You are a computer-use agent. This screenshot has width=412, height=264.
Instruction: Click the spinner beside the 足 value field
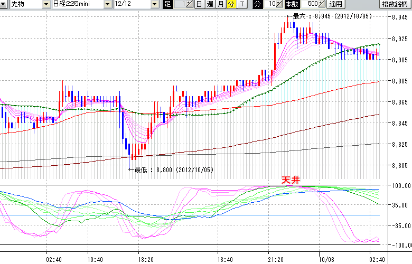[191, 4]
